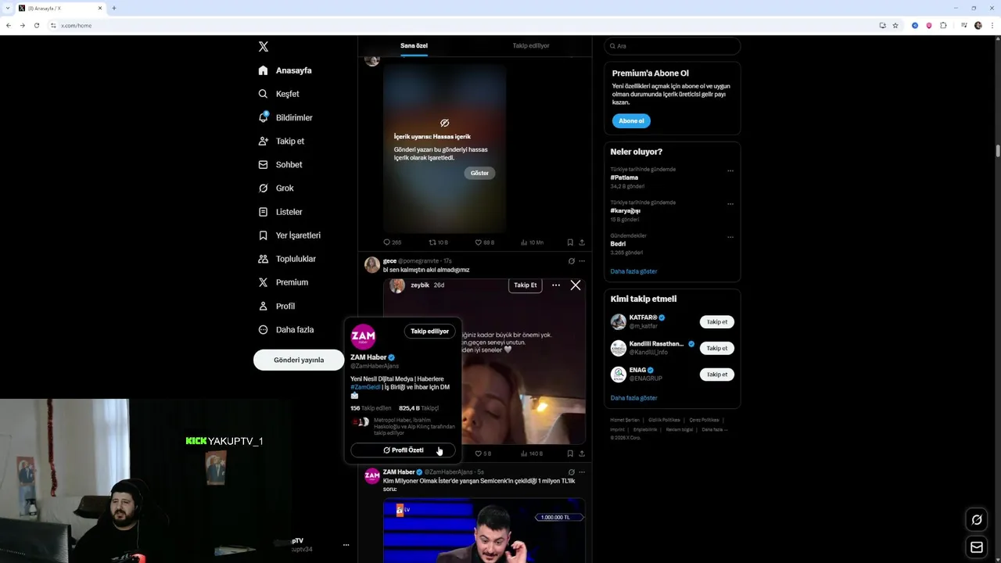Click Daha fazla göster under trends
This screenshot has height=563, width=1001.
tap(633, 271)
